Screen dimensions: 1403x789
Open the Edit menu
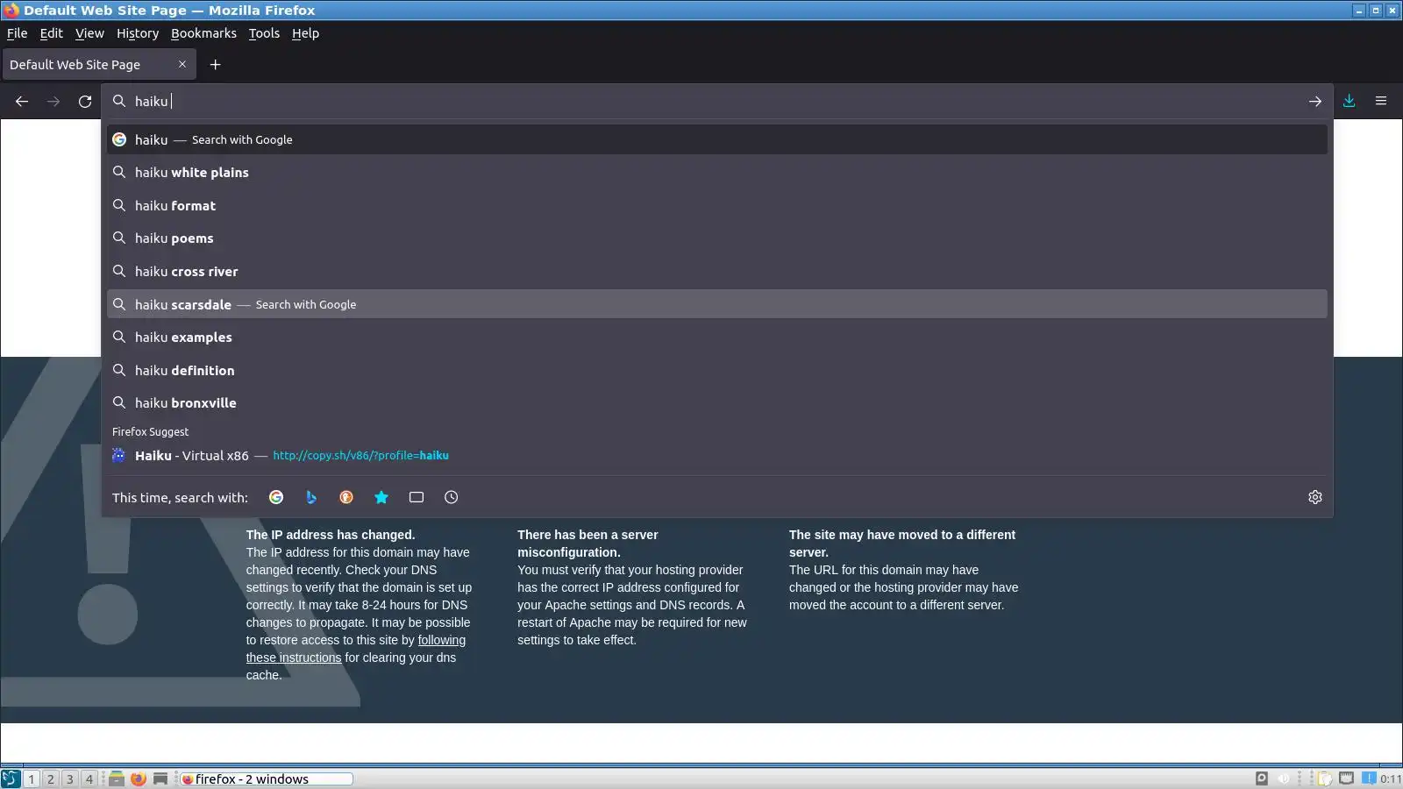[x=51, y=33]
